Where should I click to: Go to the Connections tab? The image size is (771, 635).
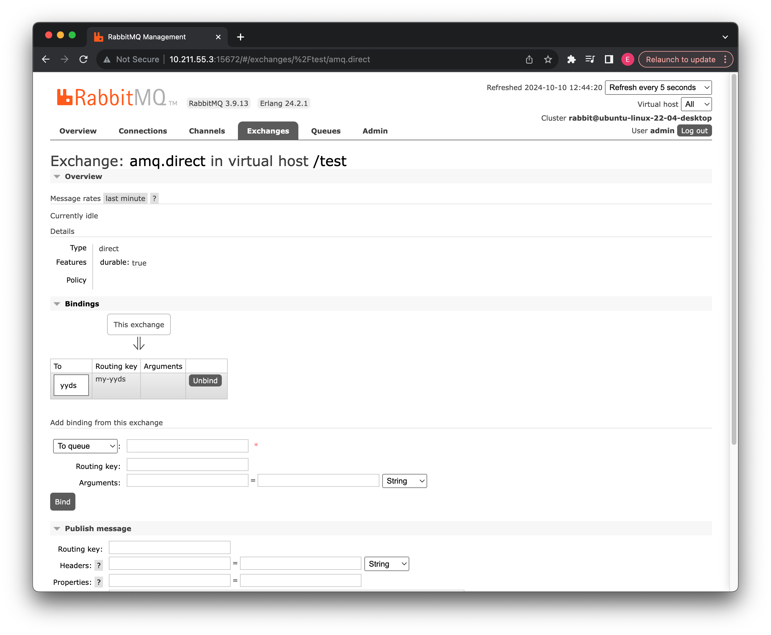click(143, 131)
